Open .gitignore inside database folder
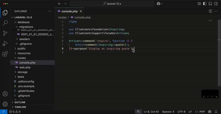Viewport: 221px width, 114px height. coord(32,44)
